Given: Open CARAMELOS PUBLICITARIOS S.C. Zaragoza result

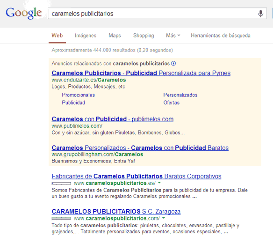Looking at the screenshot, I should pos(116,212).
